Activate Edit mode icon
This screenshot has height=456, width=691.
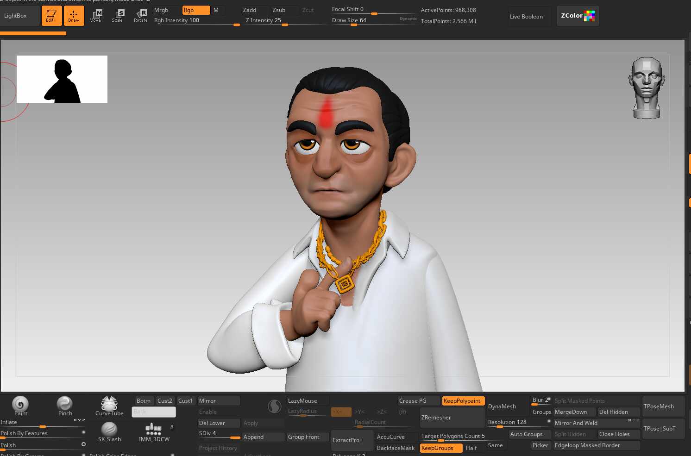coord(51,16)
